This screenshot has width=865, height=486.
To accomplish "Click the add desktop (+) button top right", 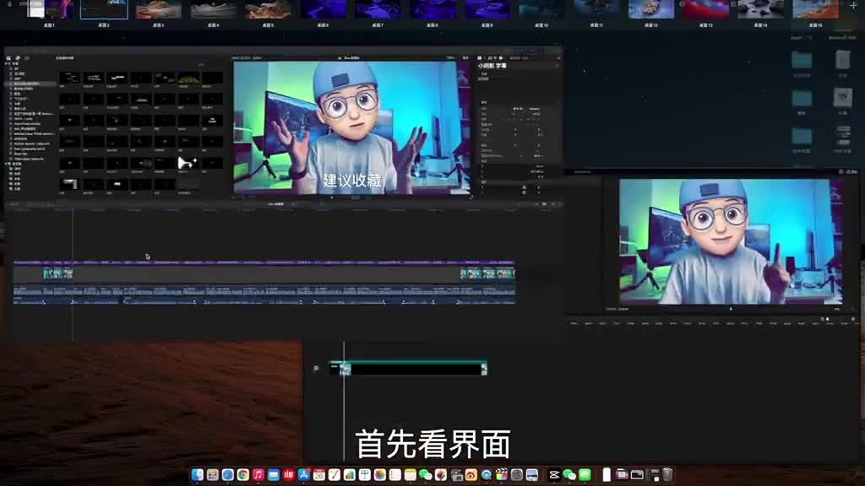I will [855, 7].
